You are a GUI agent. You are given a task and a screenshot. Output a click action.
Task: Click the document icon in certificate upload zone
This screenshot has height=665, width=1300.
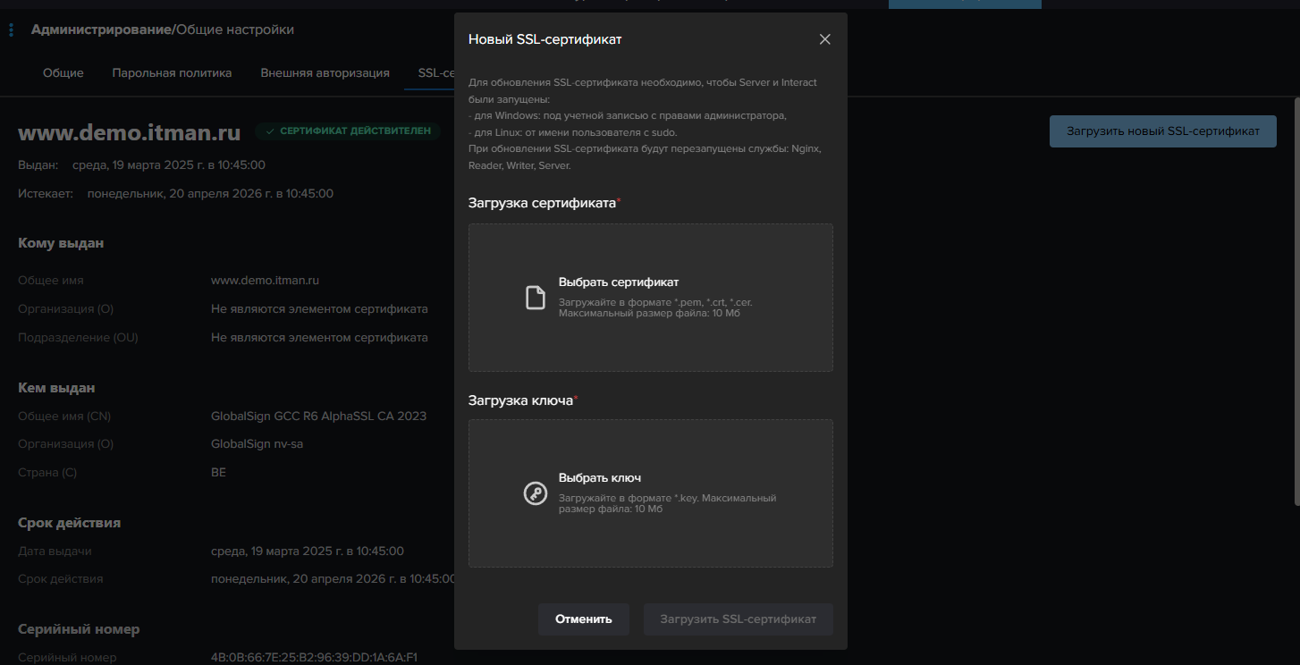tap(535, 298)
